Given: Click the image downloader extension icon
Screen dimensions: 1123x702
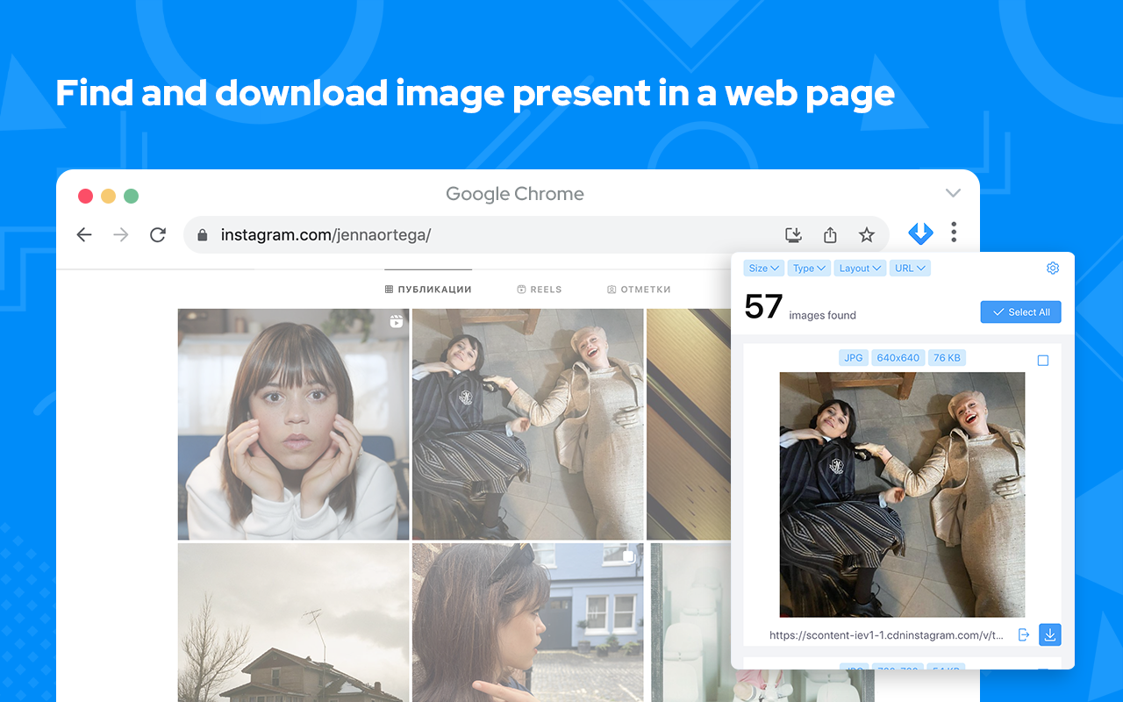Looking at the screenshot, I should (x=920, y=233).
